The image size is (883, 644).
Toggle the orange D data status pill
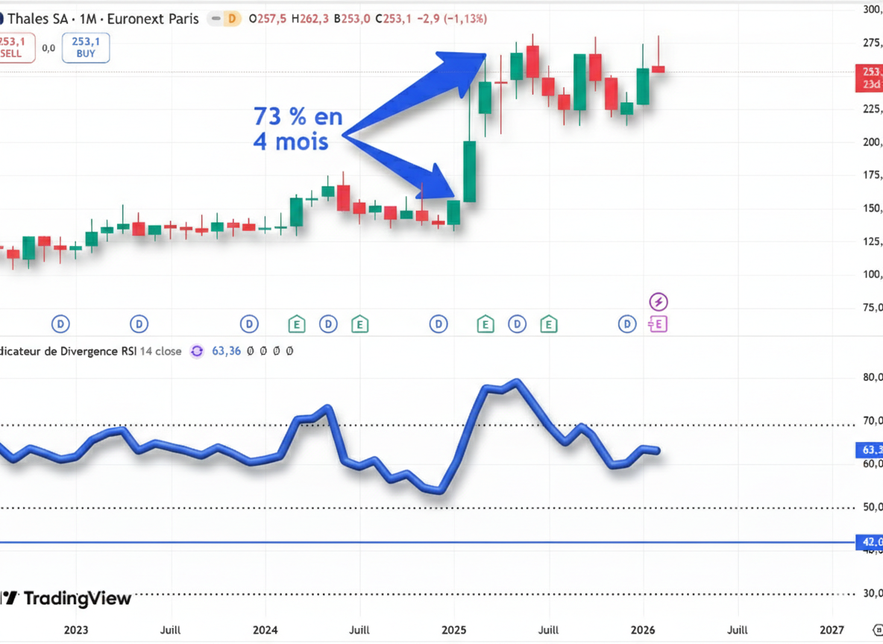[233, 19]
